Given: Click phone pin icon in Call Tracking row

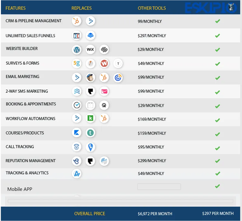Looking at the screenshot, I should (90, 147).
